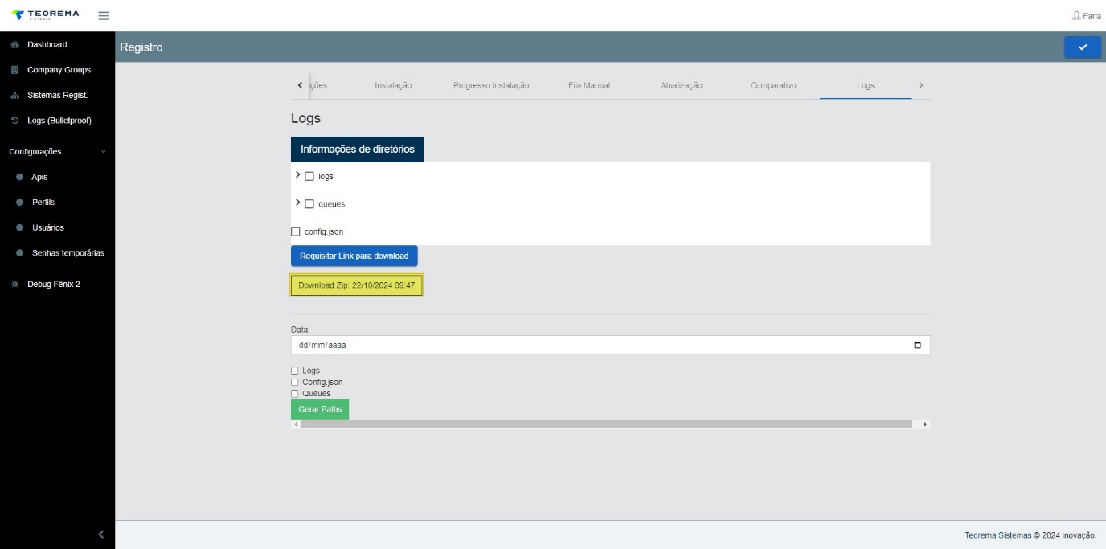Check the logs folder checkbox
Screen dimensions: 1106x549
point(309,176)
